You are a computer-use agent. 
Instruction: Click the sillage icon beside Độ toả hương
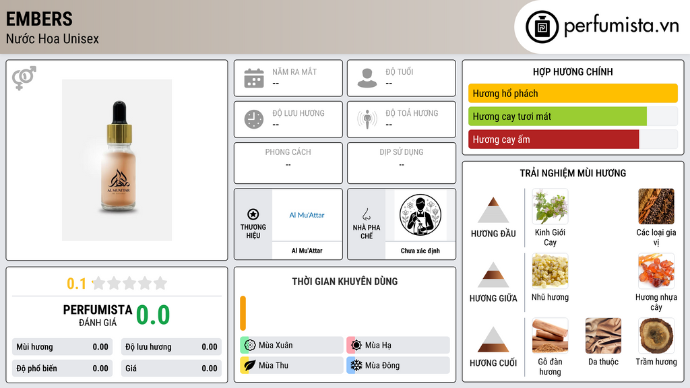(367, 119)
